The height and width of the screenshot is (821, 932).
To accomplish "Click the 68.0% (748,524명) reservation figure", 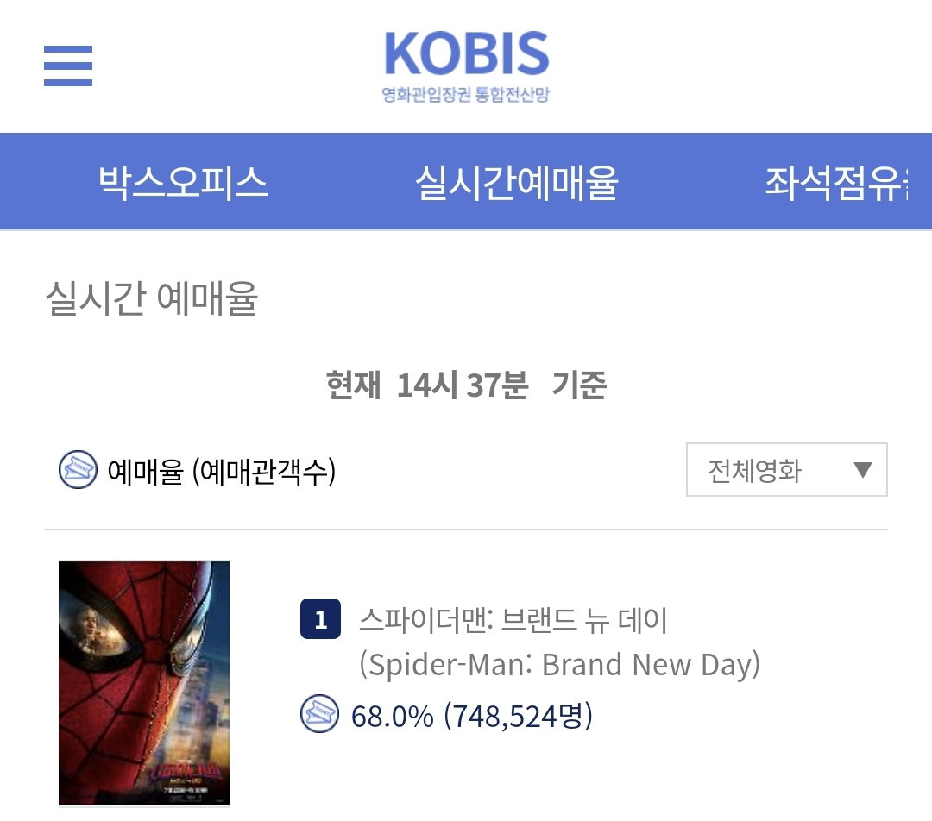I will coord(471,715).
